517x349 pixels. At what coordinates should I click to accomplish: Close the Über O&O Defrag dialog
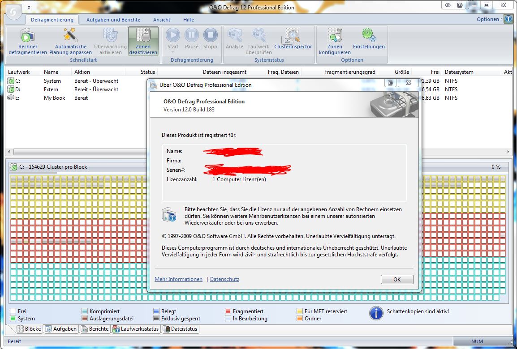tap(409, 83)
